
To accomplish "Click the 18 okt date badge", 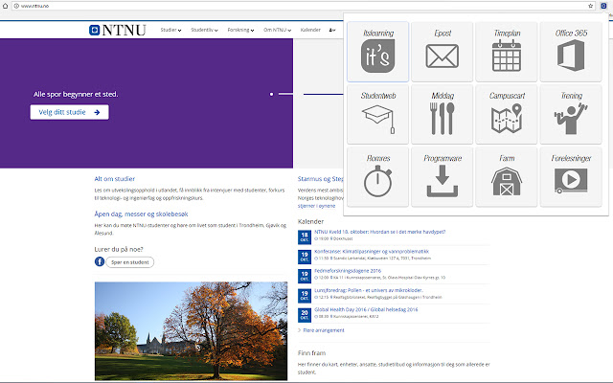I will (305, 237).
